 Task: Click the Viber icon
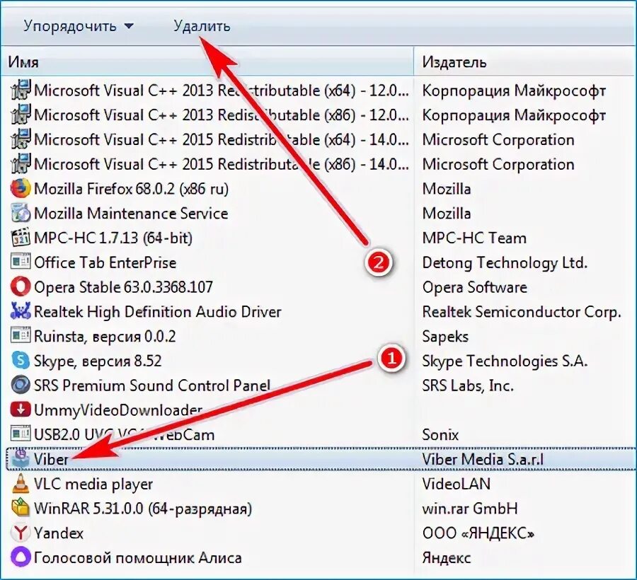coord(21,459)
